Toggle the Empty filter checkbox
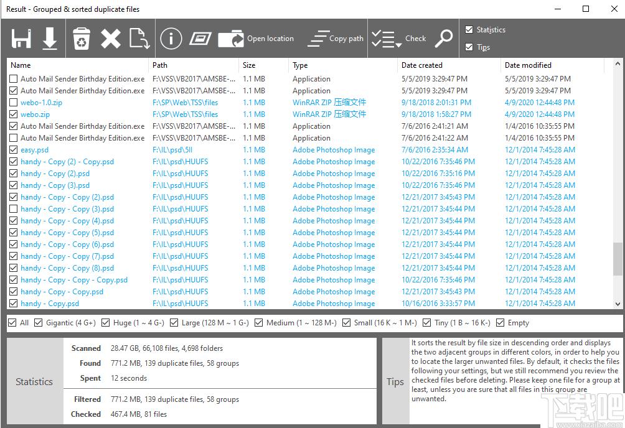Image resolution: width=625 pixels, height=428 pixels. pos(500,322)
